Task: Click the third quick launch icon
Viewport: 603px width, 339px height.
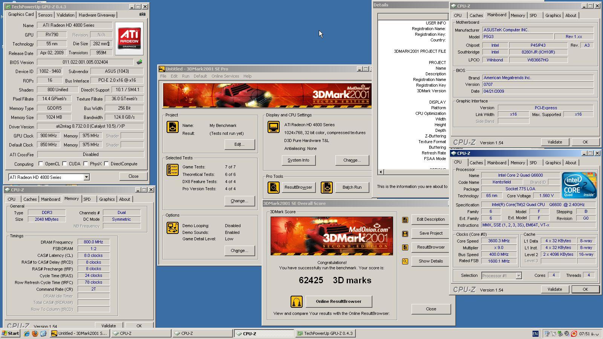Action: 43,333
